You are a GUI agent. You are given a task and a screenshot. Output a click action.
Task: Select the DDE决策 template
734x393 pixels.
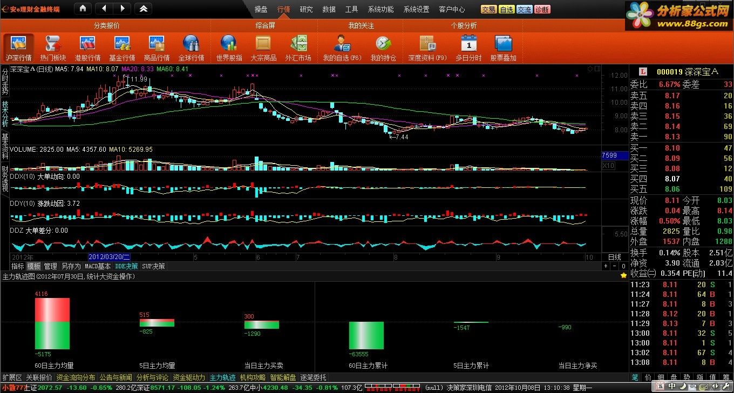(x=126, y=266)
